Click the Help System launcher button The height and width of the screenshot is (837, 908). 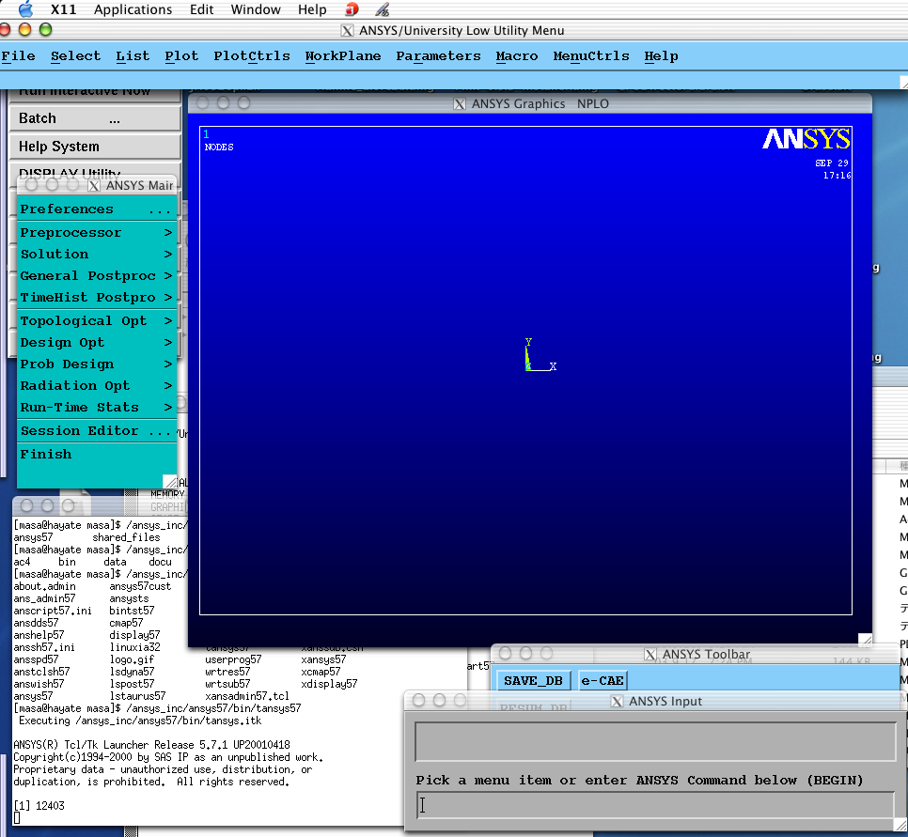pos(95,147)
